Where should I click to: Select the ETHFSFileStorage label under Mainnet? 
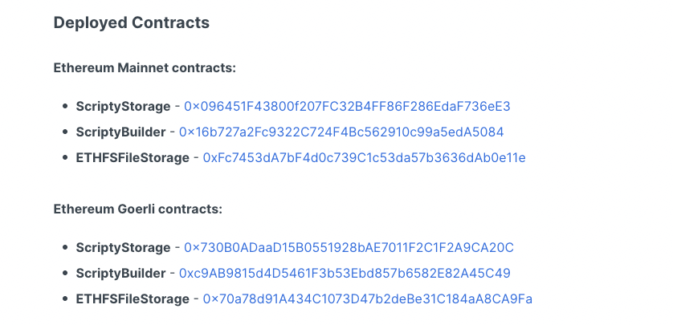coord(133,158)
